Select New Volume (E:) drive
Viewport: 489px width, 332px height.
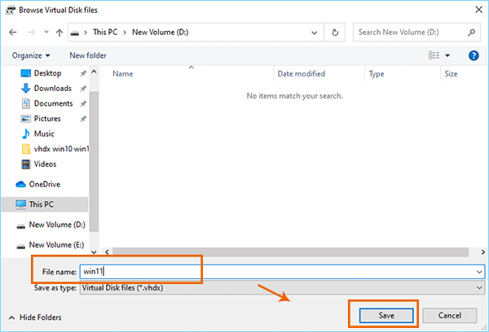(56, 244)
